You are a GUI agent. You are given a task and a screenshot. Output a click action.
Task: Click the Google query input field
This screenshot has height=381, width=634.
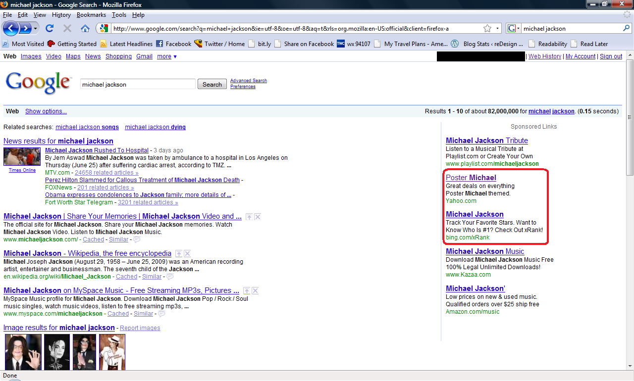click(138, 85)
